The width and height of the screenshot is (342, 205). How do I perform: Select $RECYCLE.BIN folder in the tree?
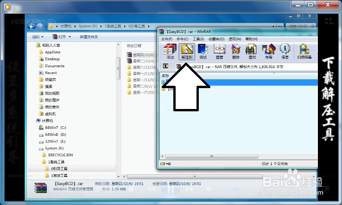coord(60,155)
